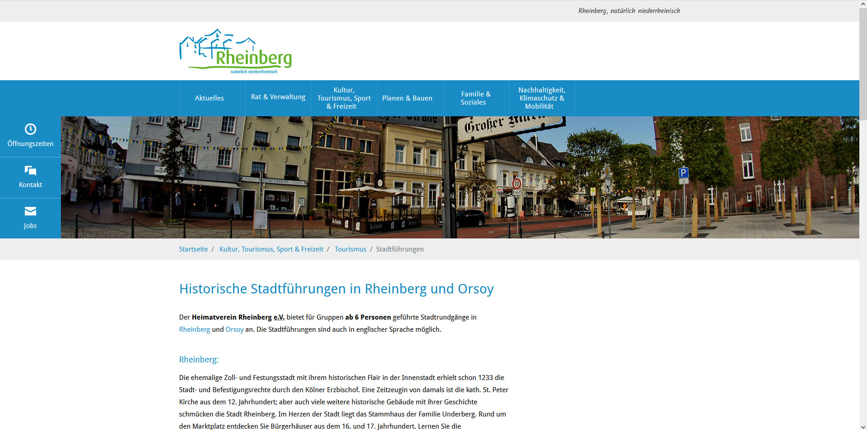Open Kontakt via the chat bubbles icon

point(30,170)
